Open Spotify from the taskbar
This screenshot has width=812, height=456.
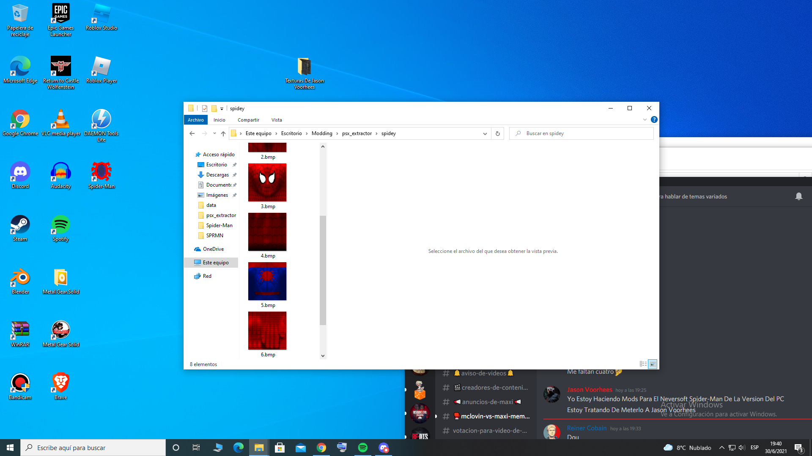[x=362, y=448]
